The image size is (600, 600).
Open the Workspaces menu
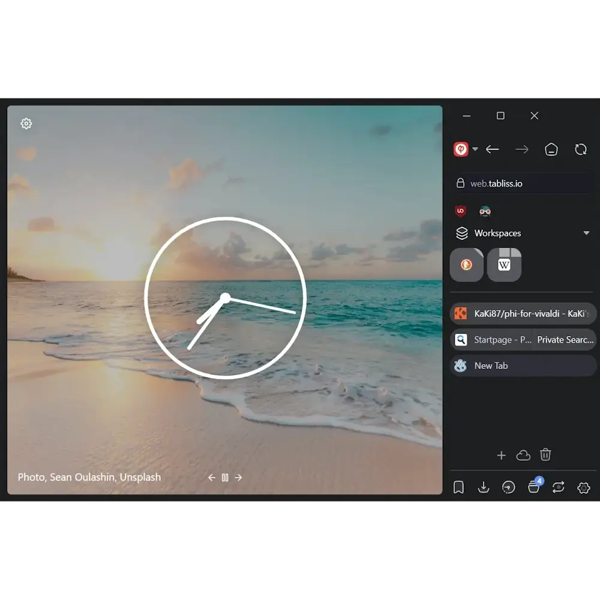coord(522,233)
